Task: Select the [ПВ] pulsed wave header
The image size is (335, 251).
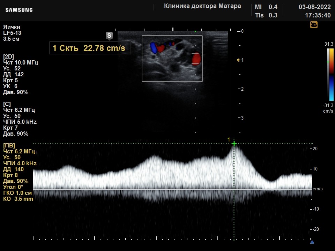Action: point(9,146)
